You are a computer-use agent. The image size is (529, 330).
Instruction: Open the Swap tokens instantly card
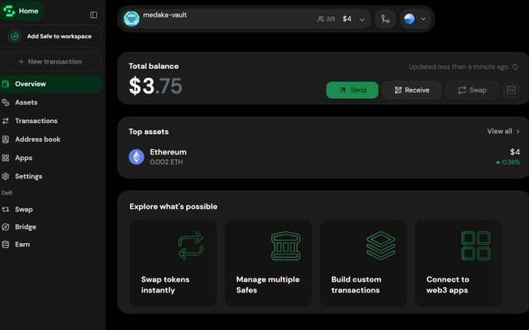pos(174,263)
